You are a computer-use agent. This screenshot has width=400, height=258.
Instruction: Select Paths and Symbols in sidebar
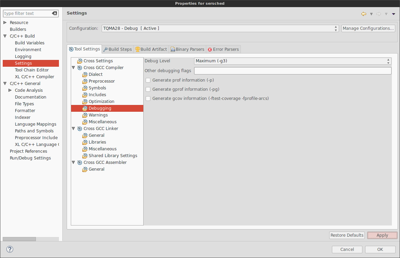pyautogui.click(x=34, y=131)
